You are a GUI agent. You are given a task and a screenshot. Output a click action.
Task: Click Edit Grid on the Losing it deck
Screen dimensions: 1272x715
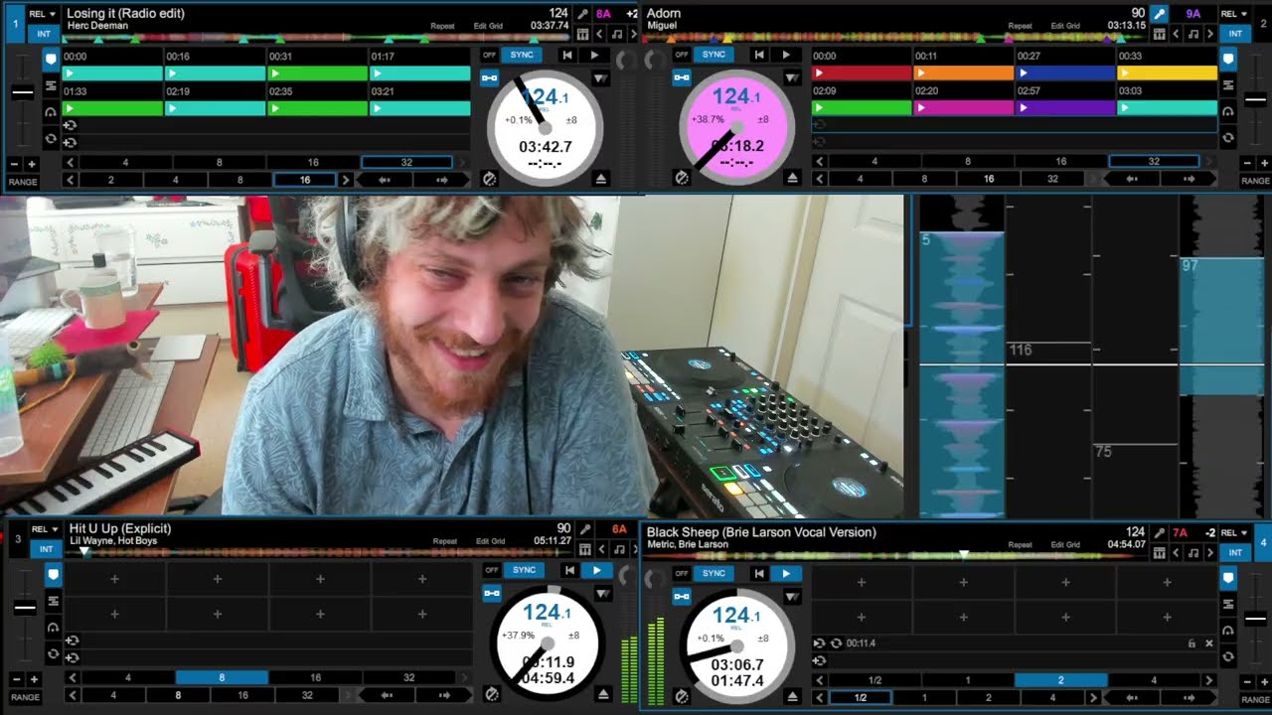[x=490, y=26]
